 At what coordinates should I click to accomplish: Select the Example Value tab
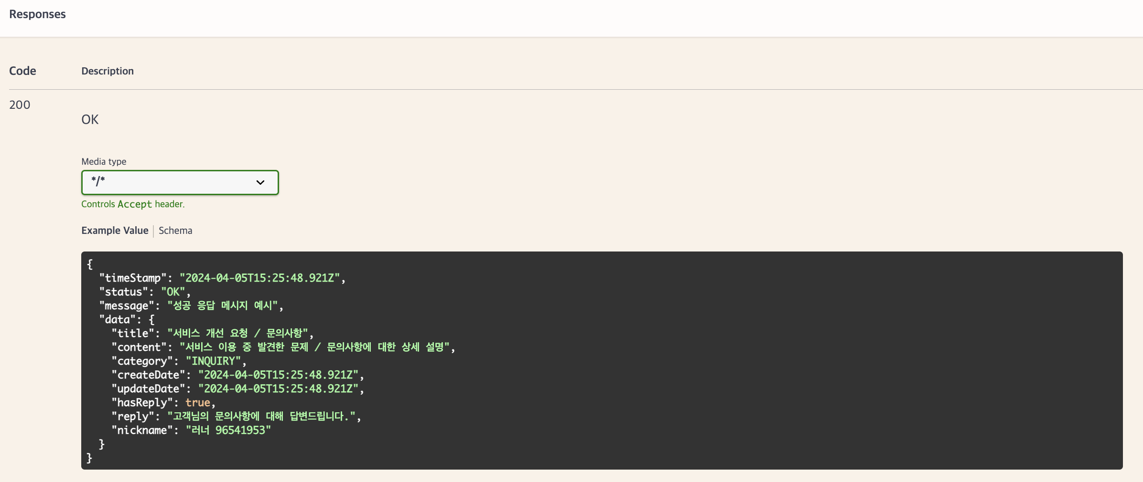point(115,231)
